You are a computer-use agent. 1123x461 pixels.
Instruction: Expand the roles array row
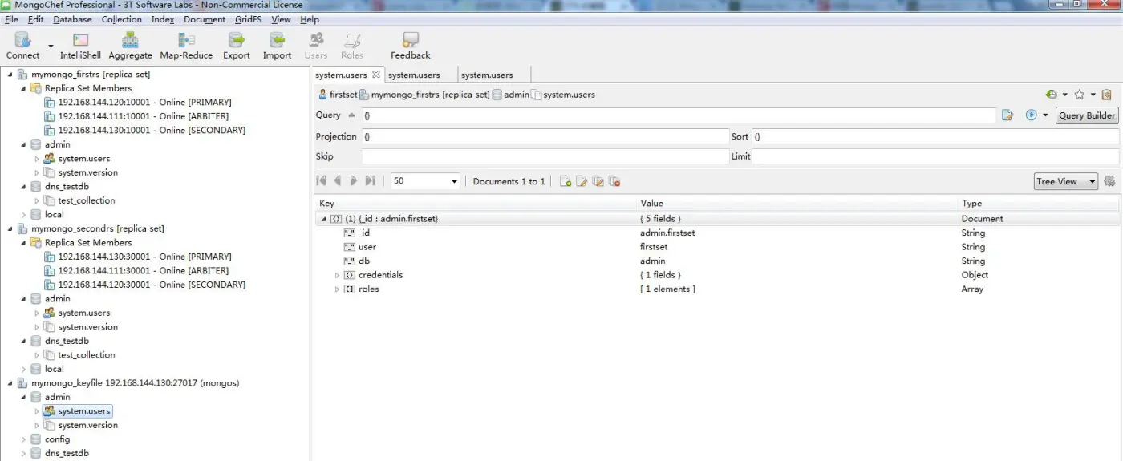[338, 289]
